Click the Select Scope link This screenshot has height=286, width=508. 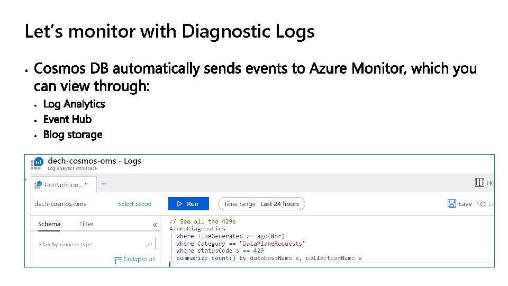coord(134,204)
